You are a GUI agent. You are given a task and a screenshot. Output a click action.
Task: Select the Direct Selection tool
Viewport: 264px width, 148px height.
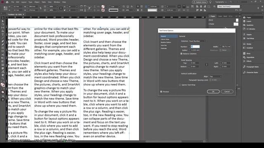3,21
